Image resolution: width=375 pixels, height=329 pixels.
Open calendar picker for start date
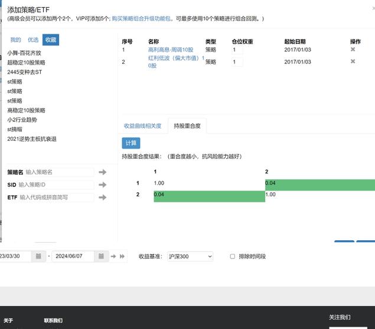[38, 256]
